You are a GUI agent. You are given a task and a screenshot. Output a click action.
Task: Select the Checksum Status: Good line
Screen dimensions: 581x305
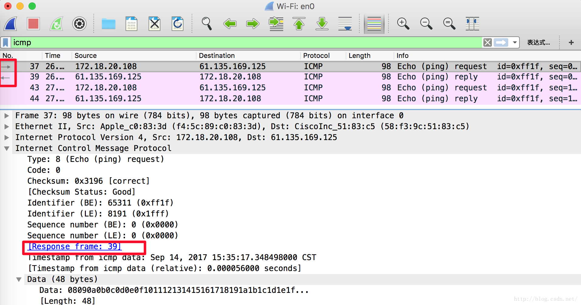(81, 192)
